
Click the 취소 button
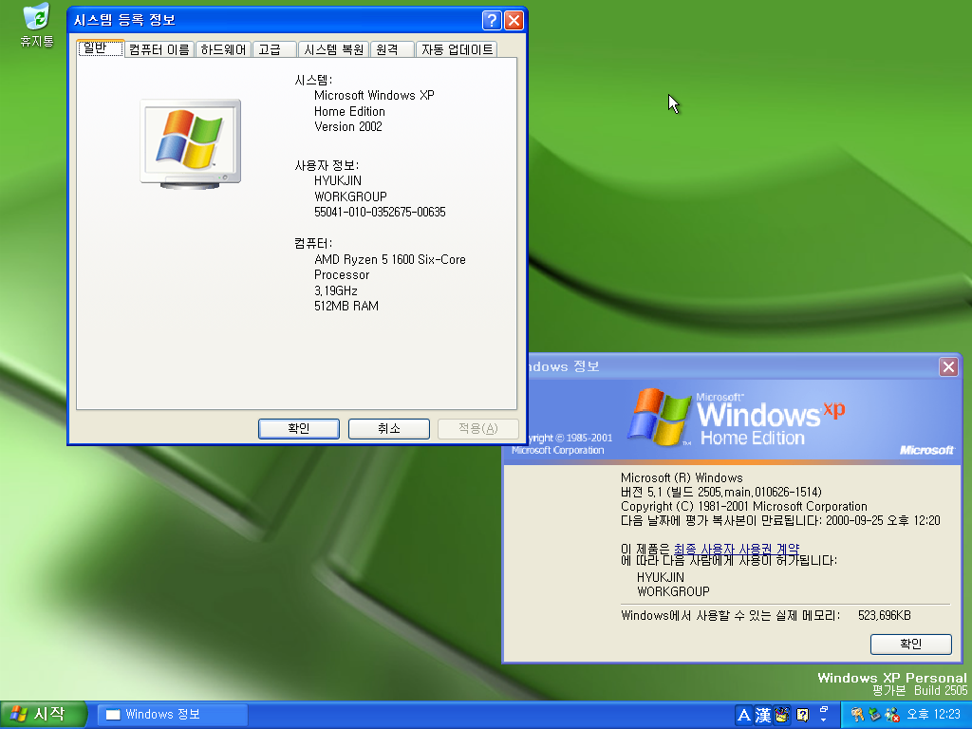(388, 428)
